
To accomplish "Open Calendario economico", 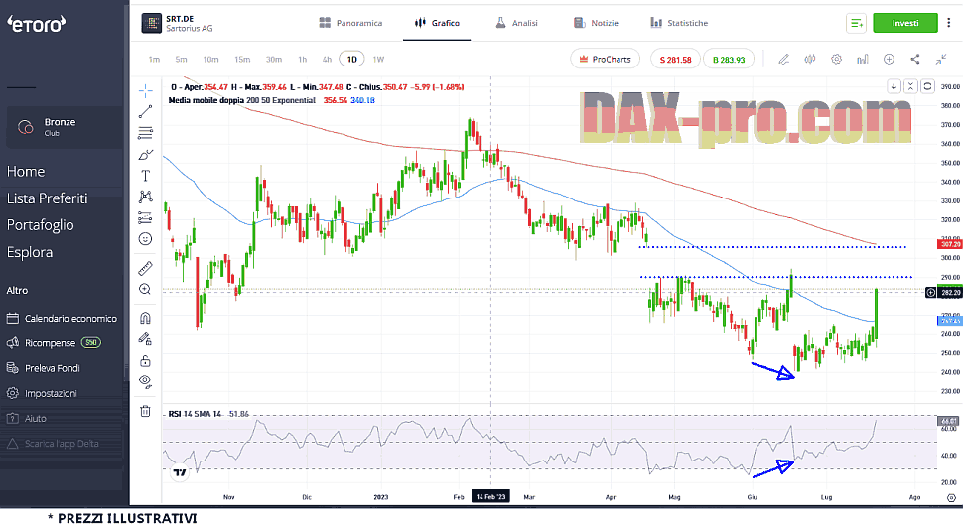I will click(62, 319).
